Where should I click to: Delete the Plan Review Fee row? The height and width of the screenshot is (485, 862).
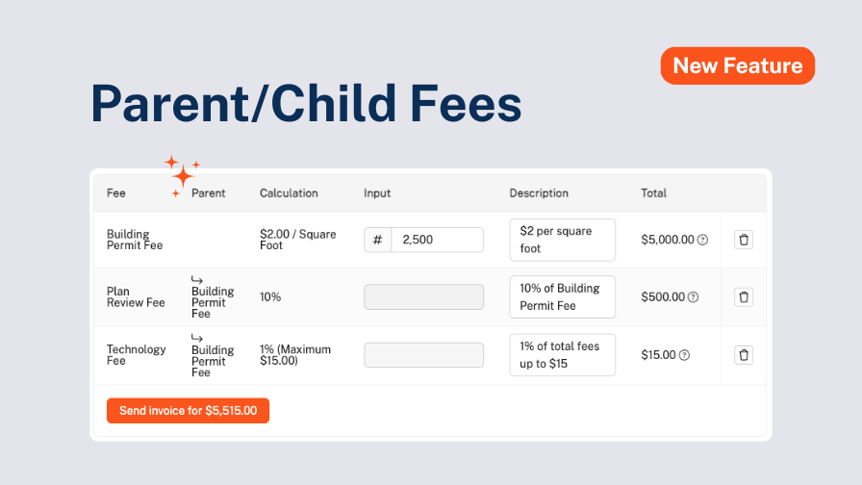click(x=744, y=297)
